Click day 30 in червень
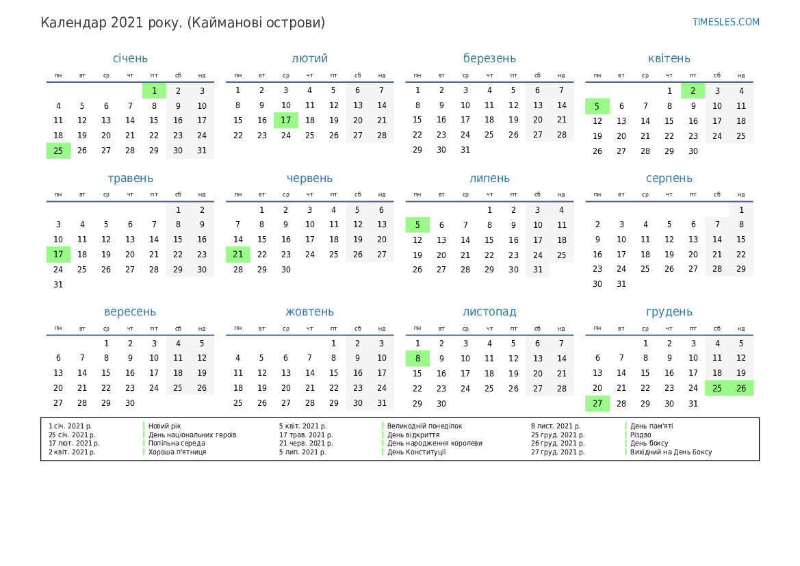The image size is (800, 566). coord(286,270)
